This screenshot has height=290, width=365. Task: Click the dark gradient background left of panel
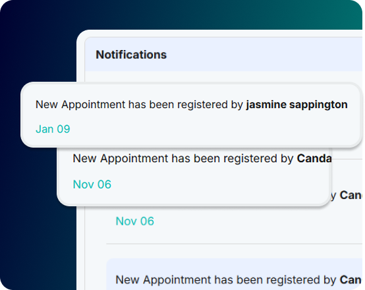tap(38, 210)
